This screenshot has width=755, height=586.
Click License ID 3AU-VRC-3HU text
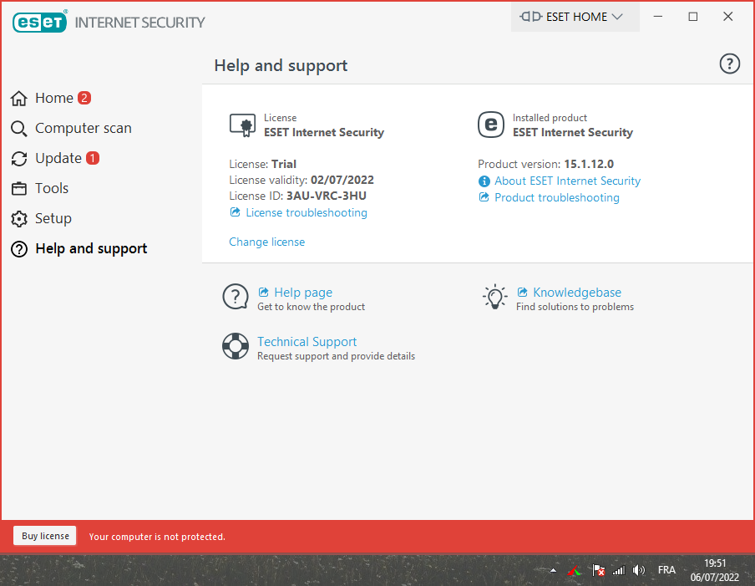tap(297, 196)
